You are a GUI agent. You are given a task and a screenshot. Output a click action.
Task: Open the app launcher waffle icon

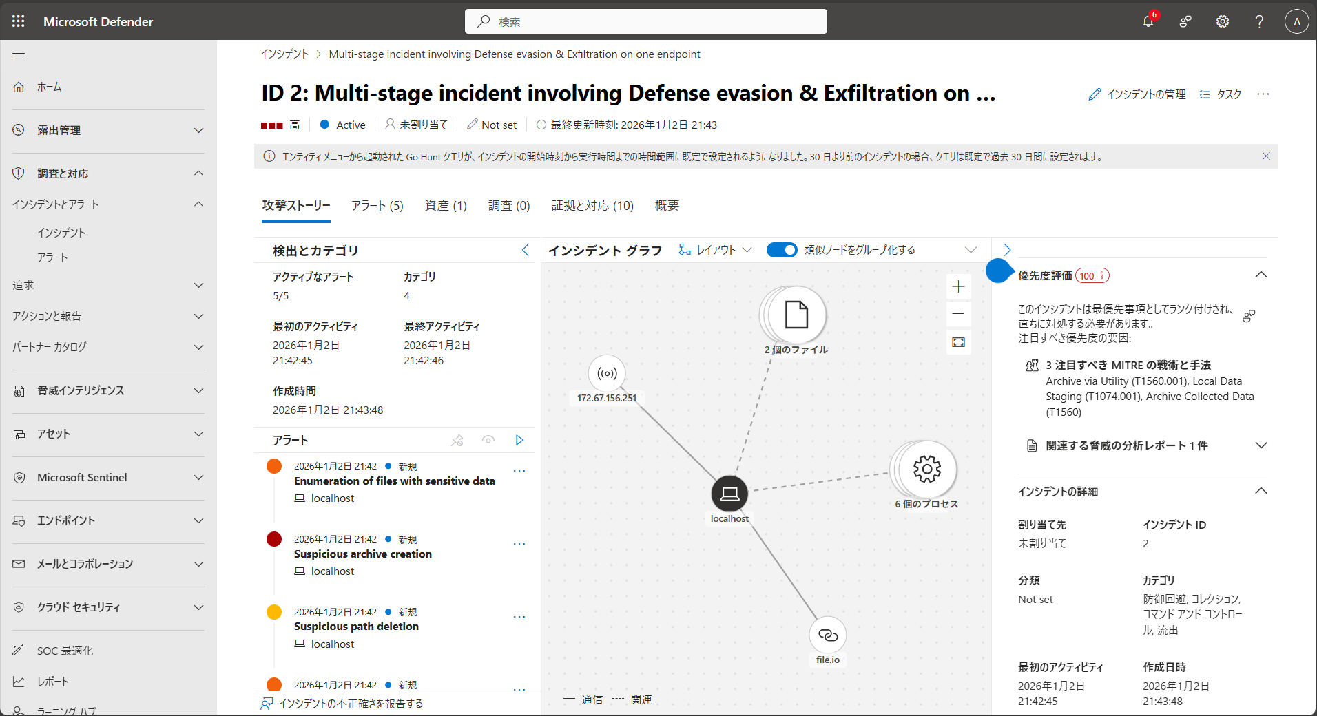pos(19,21)
